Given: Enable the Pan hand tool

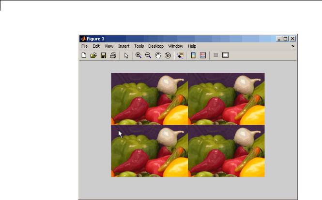Looking at the screenshot, I should point(158,55).
